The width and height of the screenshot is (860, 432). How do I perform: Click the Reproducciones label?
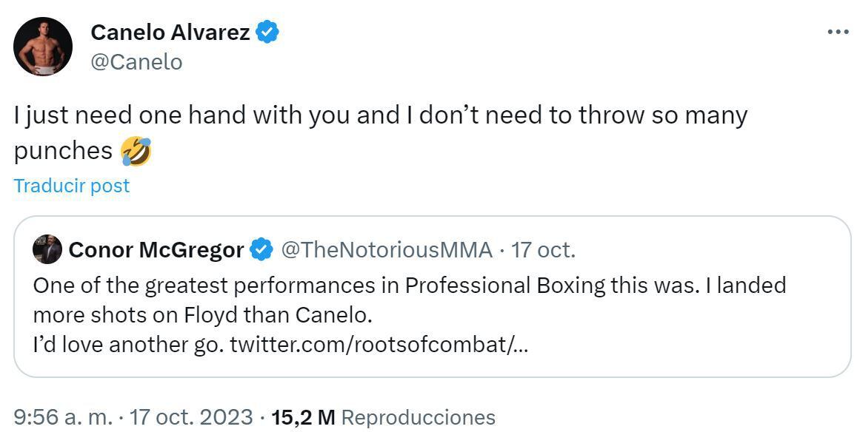point(418,417)
